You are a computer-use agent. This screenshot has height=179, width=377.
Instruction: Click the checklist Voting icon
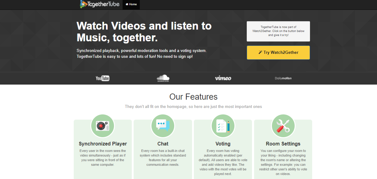point(223,126)
